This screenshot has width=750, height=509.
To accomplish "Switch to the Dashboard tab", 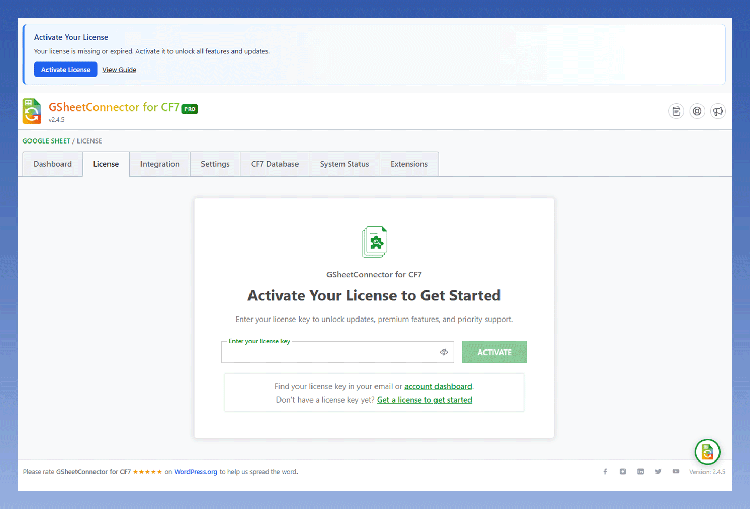I will click(x=53, y=164).
